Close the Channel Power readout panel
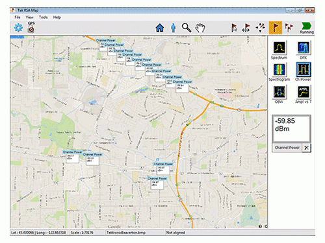This screenshot has height=243, width=325. [x=306, y=148]
